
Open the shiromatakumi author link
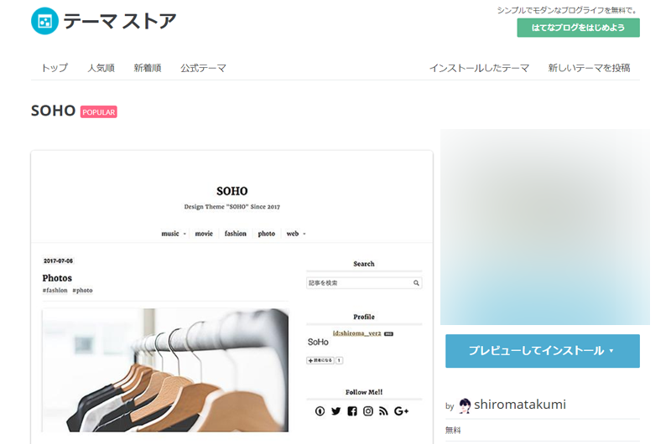click(520, 405)
